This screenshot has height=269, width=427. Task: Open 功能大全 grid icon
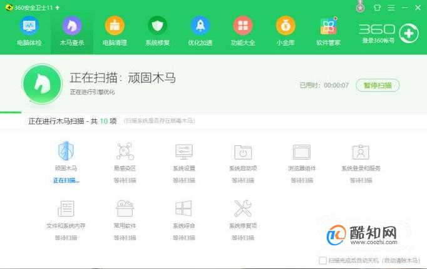243,26
